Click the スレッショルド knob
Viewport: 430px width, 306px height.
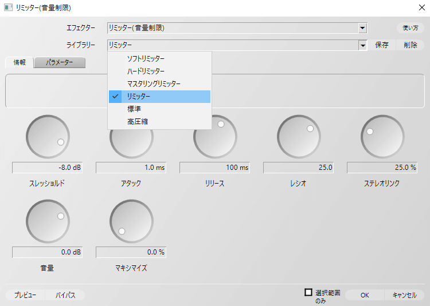click(48, 137)
